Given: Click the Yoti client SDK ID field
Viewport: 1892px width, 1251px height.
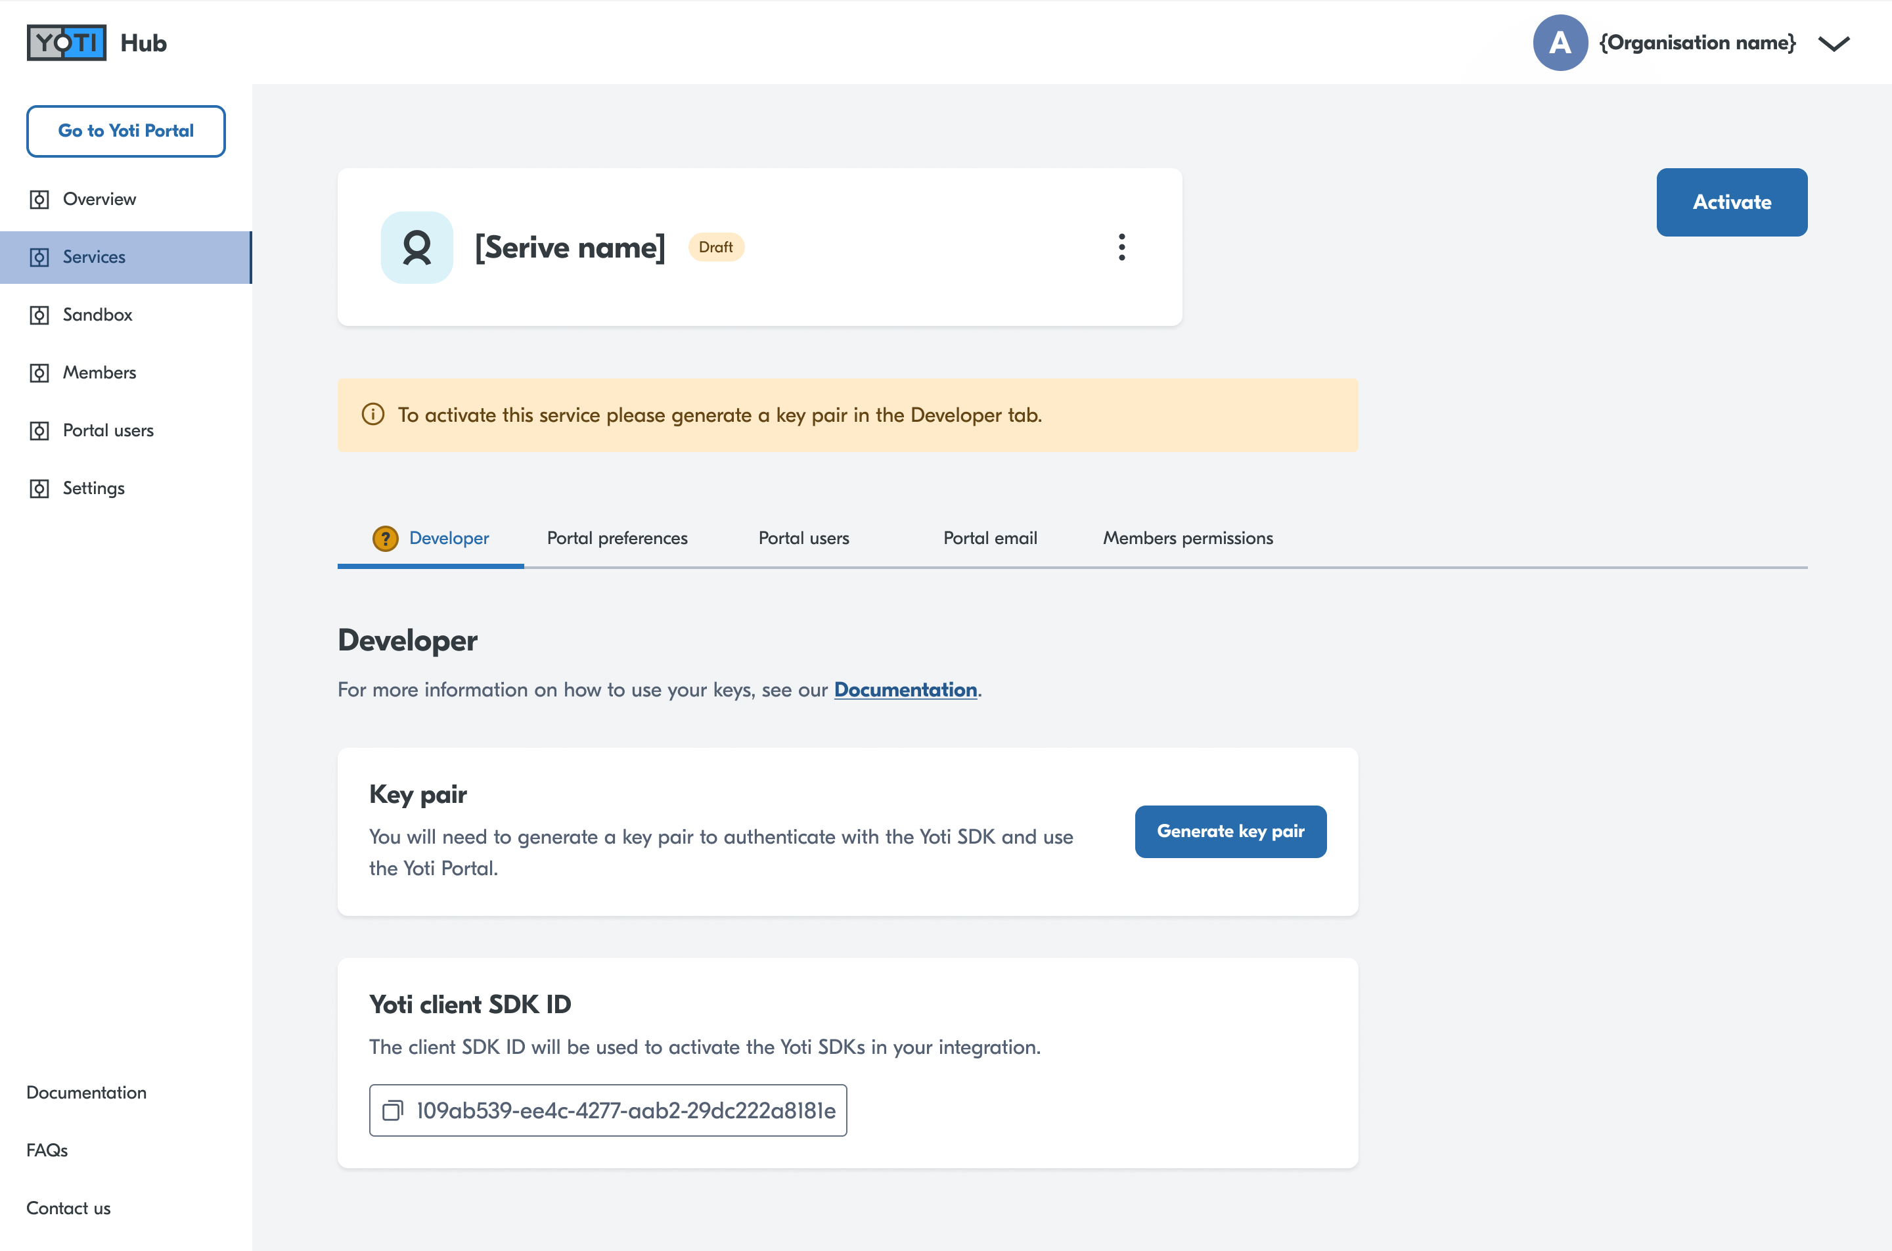Looking at the screenshot, I should click(625, 1110).
